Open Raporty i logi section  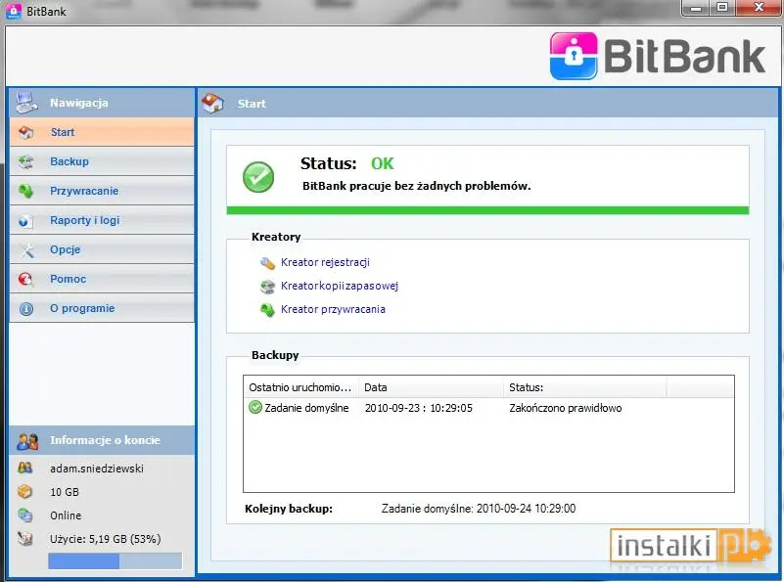102,220
